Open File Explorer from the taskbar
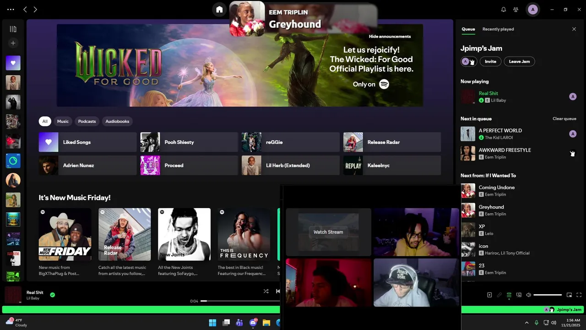Viewport: 586px width, 330px height. pos(266,323)
